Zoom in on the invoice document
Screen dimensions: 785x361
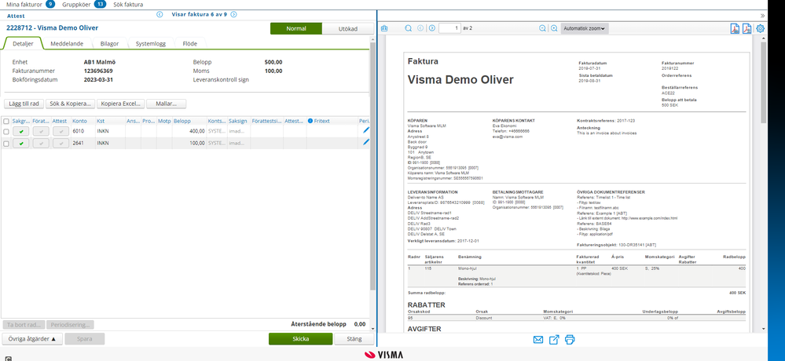pos(554,28)
